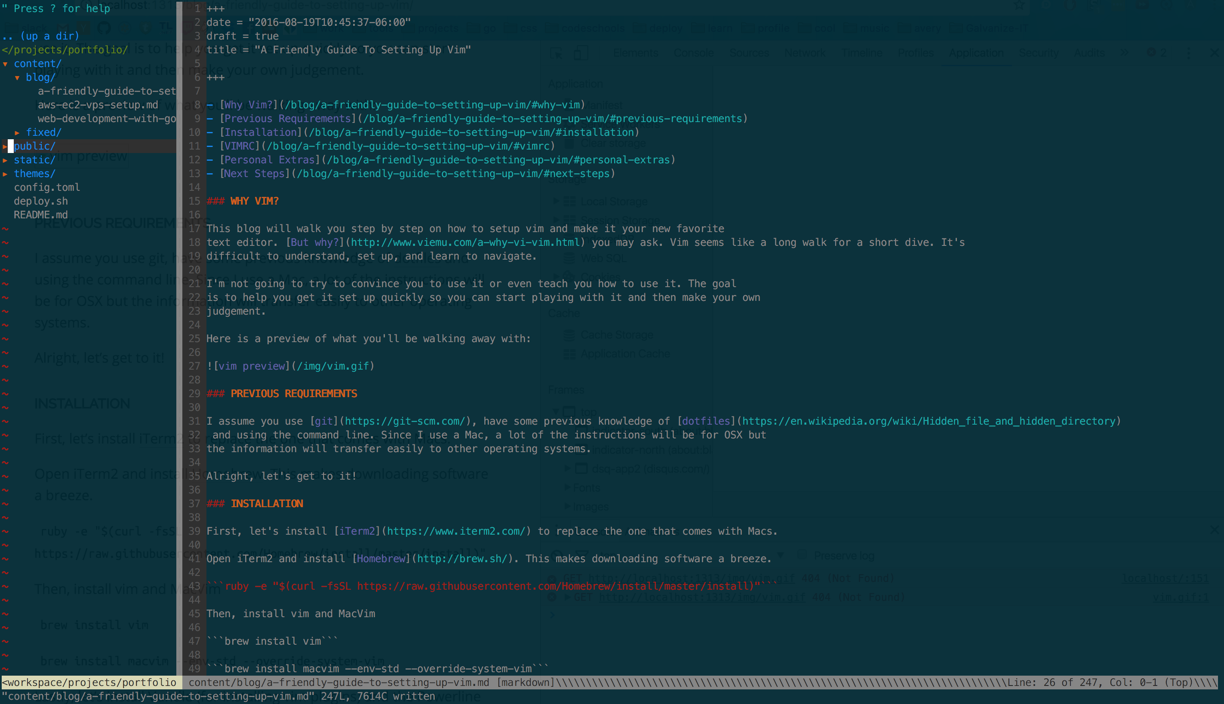The image size is (1224, 704).
Task: Click the /img/vim.gif path
Action: click(333, 367)
